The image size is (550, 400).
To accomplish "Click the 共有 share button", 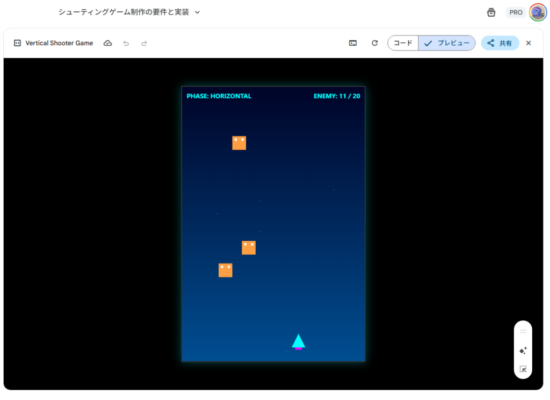I will coord(500,43).
